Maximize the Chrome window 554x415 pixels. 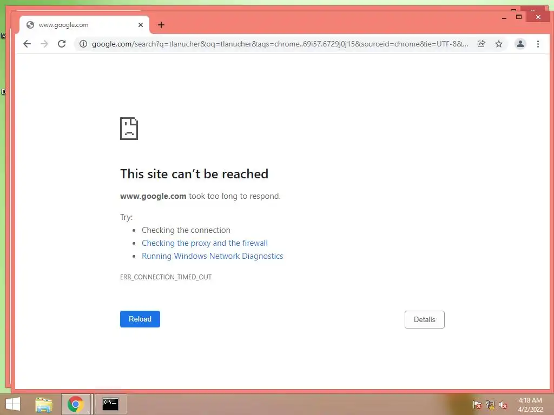pos(519,17)
